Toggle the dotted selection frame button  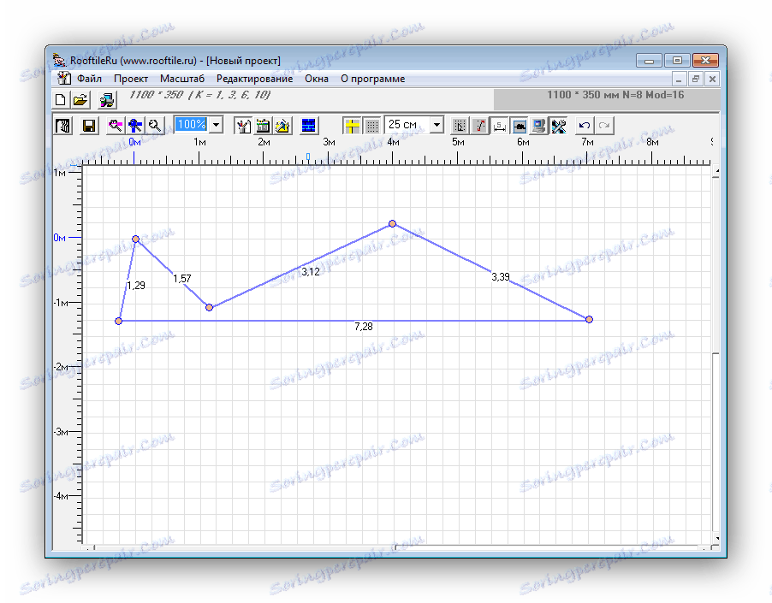tap(460, 126)
